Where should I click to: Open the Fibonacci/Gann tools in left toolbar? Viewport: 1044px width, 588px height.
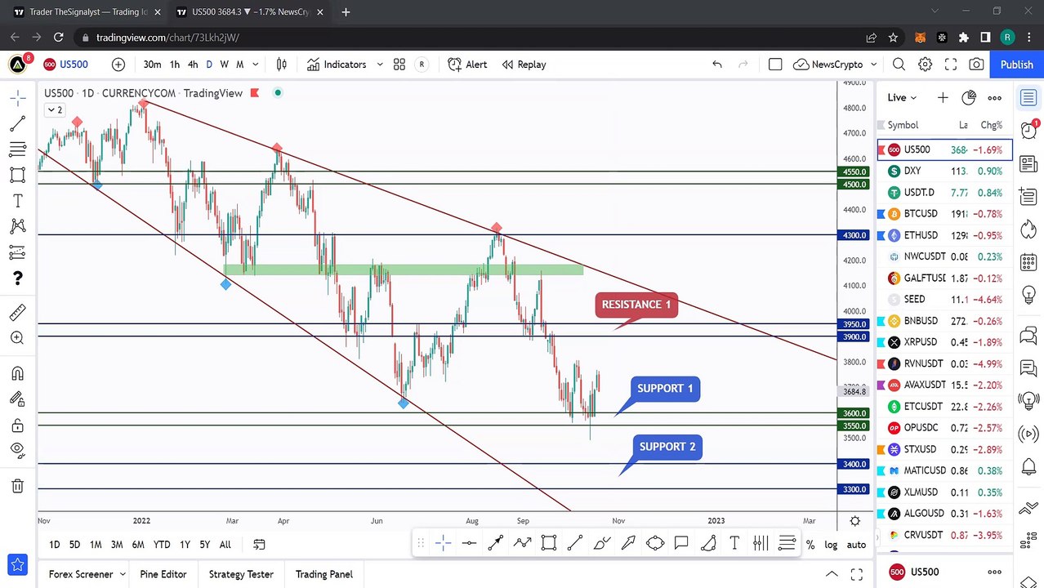17,149
